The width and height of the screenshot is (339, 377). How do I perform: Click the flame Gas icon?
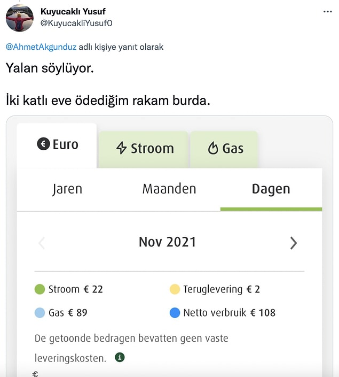(x=213, y=148)
